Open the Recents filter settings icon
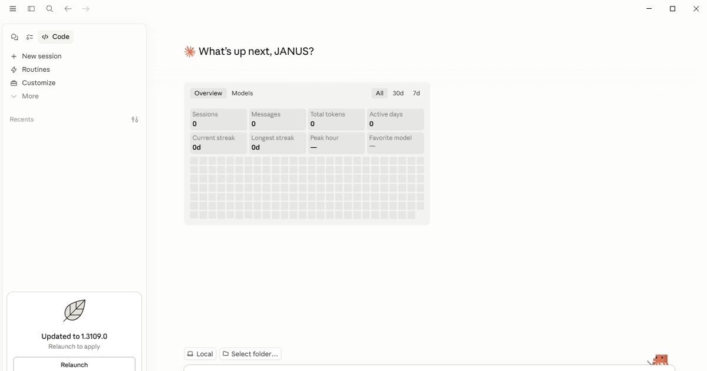The image size is (707, 371). (x=135, y=120)
